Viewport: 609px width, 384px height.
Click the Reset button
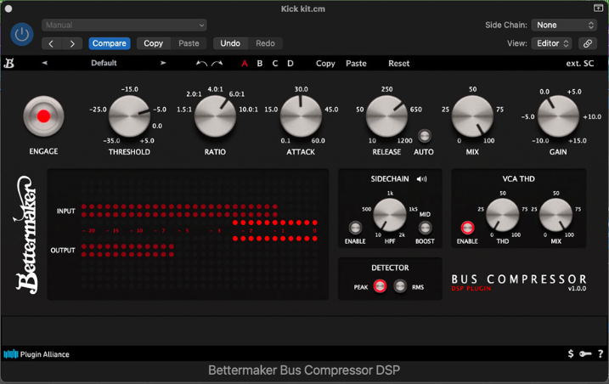click(399, 64)
